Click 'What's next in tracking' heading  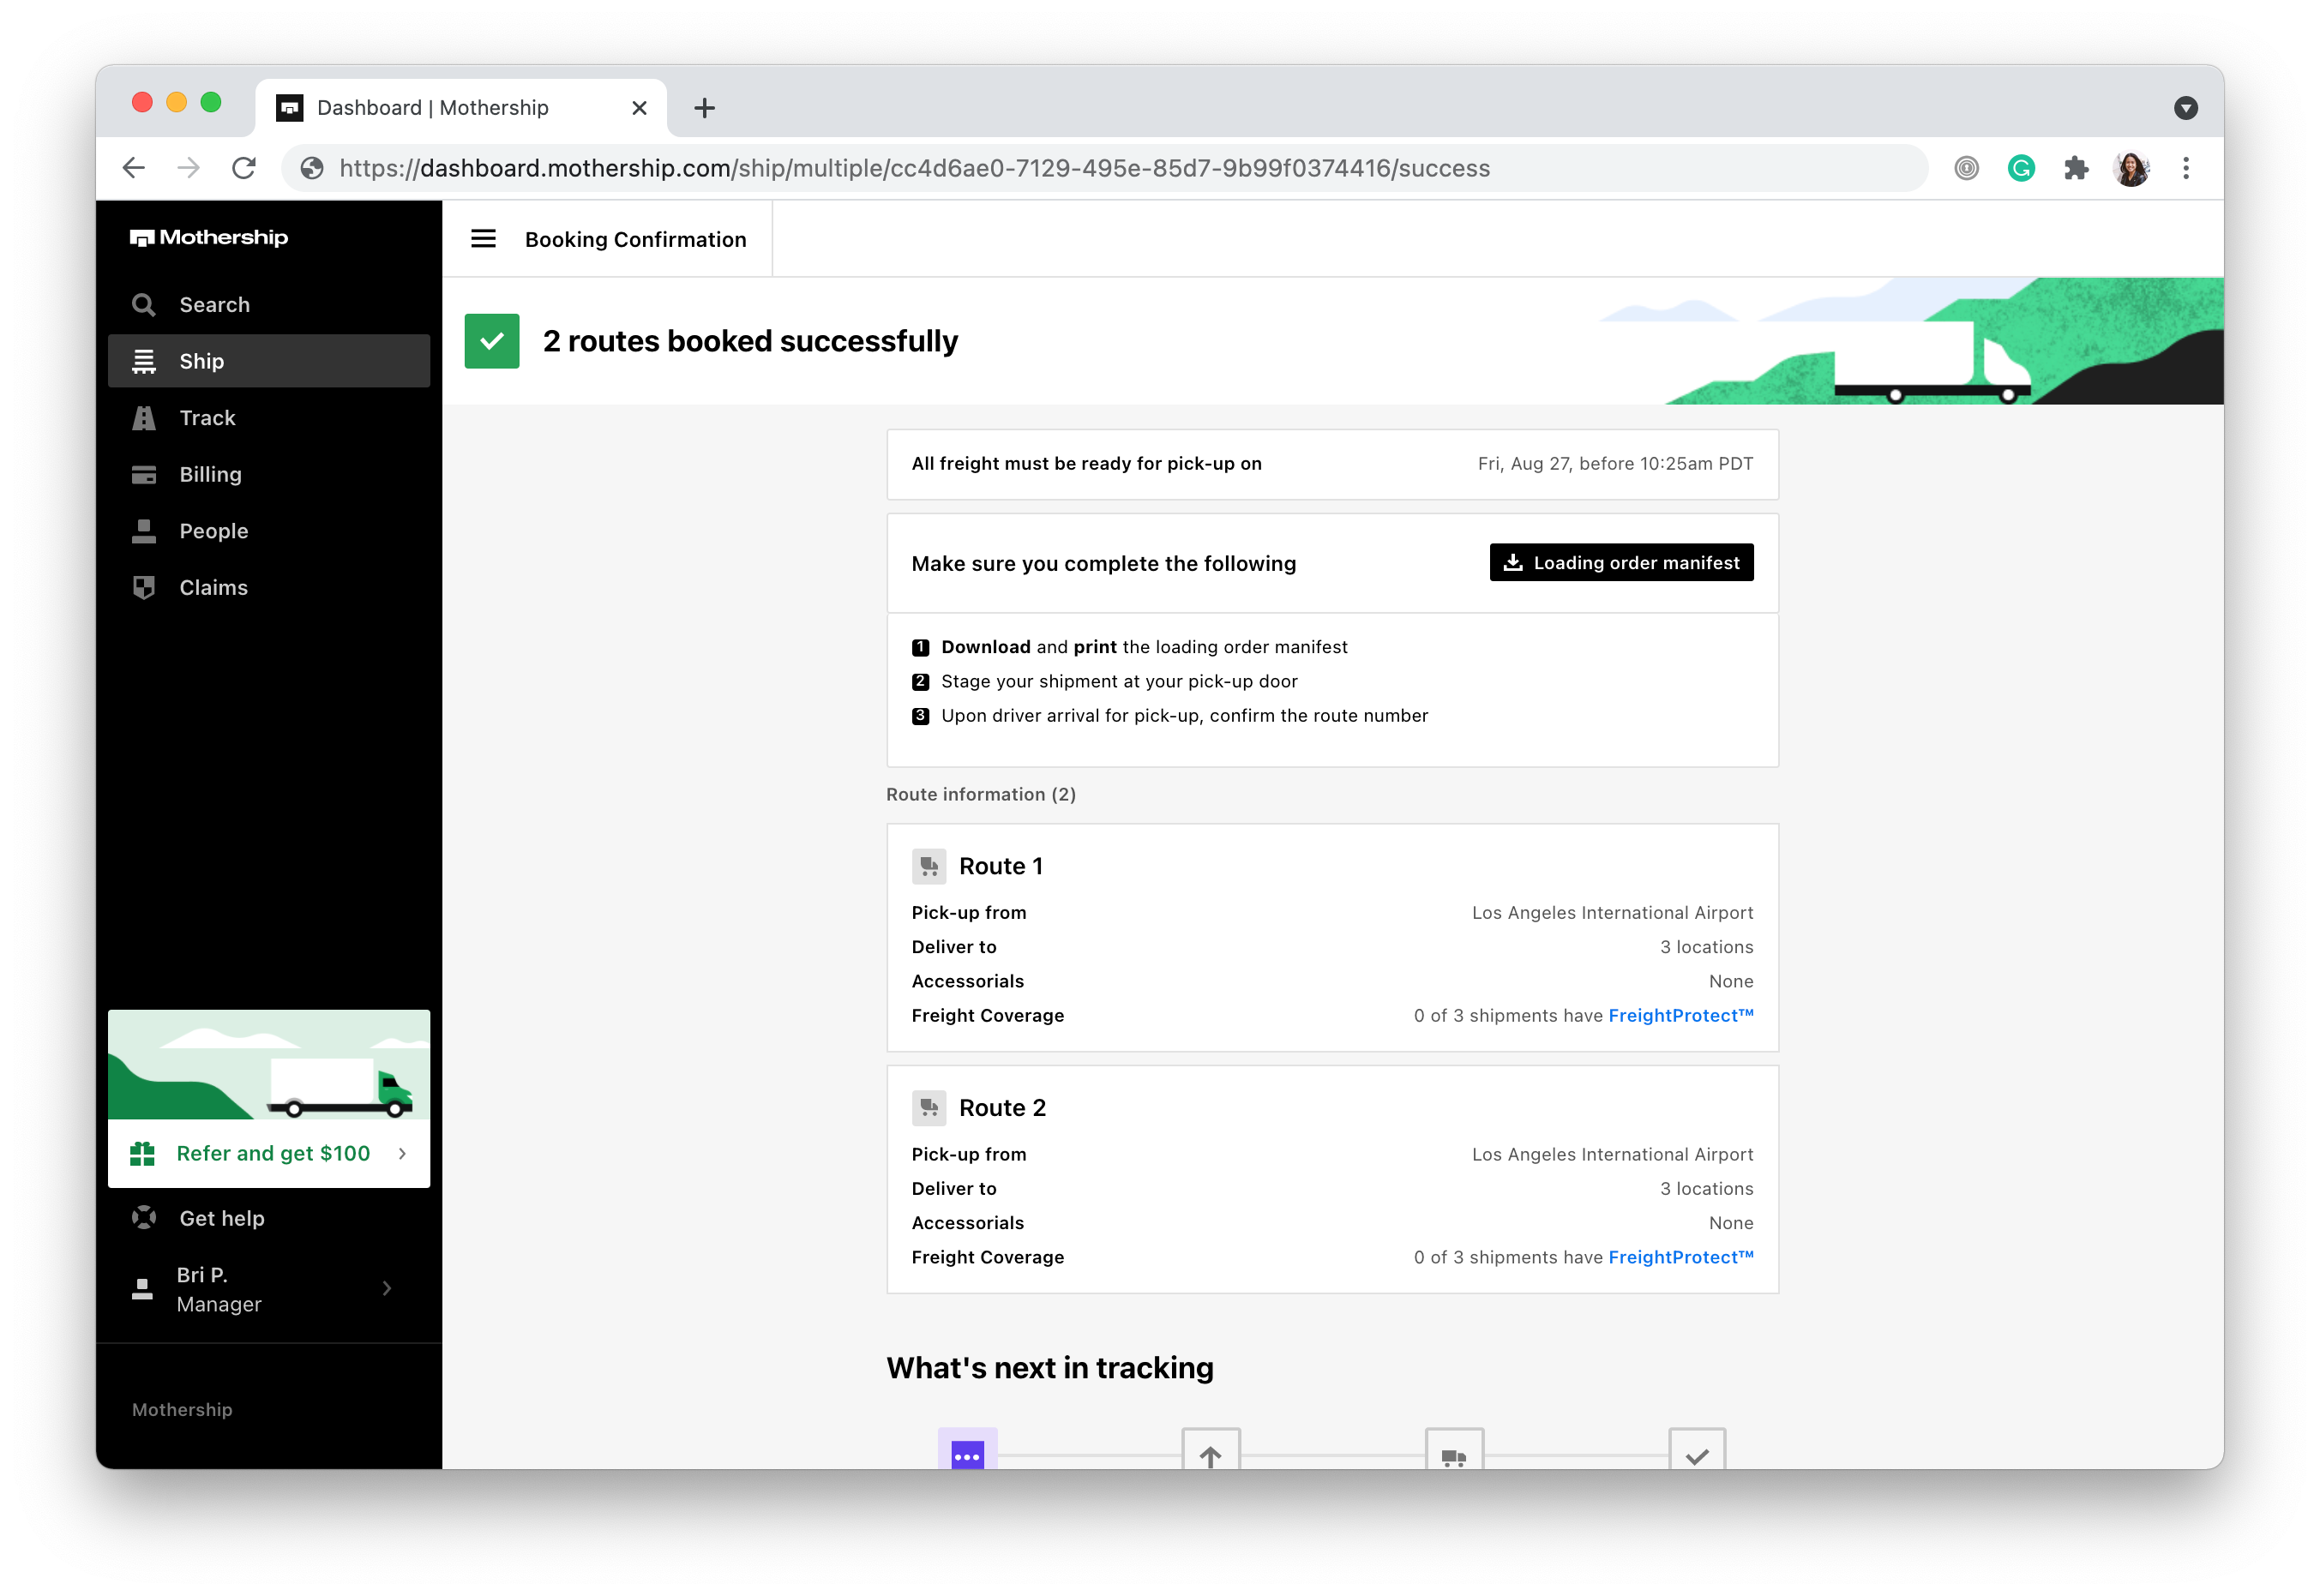(1049, 1367)
